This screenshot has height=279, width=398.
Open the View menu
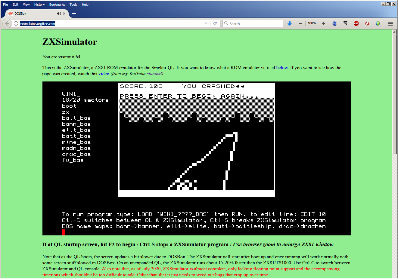coord(26,5)
